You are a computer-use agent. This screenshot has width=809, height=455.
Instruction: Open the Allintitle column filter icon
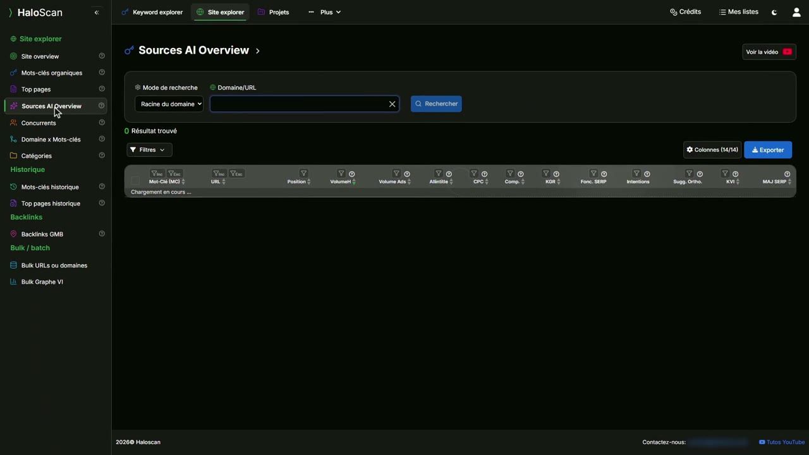coord(439,173)
